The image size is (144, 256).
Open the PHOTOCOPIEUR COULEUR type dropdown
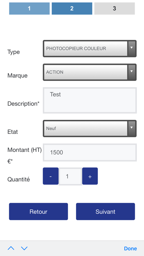click(90, 49)
